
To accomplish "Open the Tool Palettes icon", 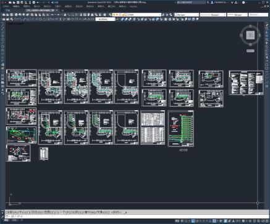I will pos(89,15).
